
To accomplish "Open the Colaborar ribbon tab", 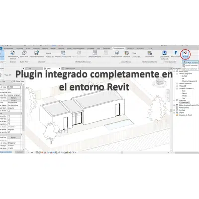I will pos(91,48).
